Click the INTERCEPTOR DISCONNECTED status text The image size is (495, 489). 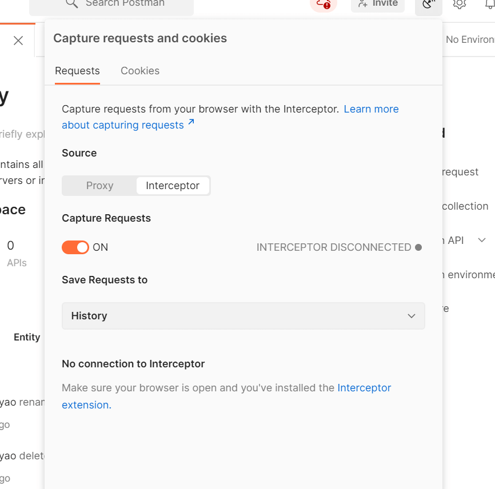(334, 247)
